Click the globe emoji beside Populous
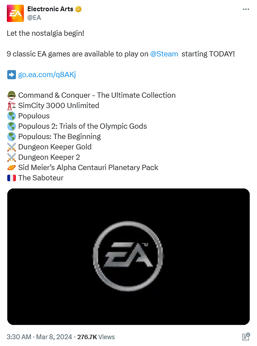Image resolution: width=257 pixels, height=346 pixels. tap(11, 116)
